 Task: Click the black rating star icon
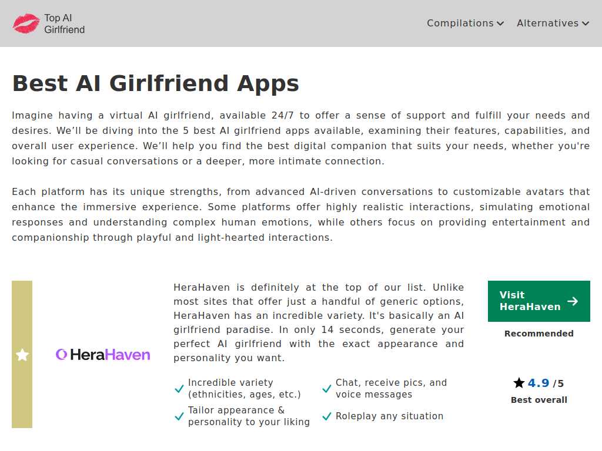point(519,382)
